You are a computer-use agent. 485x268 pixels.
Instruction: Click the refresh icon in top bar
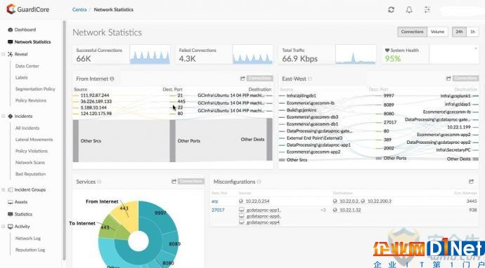click(x=391, y=10)
